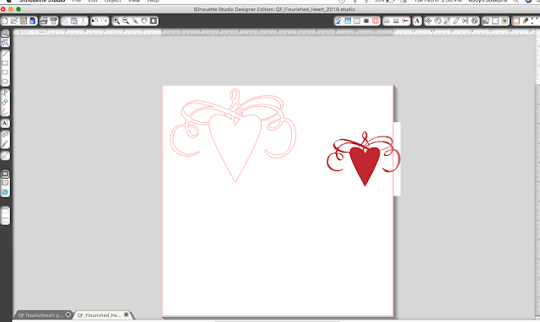
Task: Open the Scale panel icon
Action: [447, 21]
